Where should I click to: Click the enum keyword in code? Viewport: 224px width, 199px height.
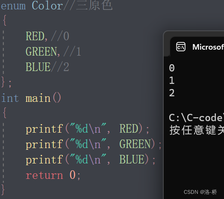pos(13,6)
